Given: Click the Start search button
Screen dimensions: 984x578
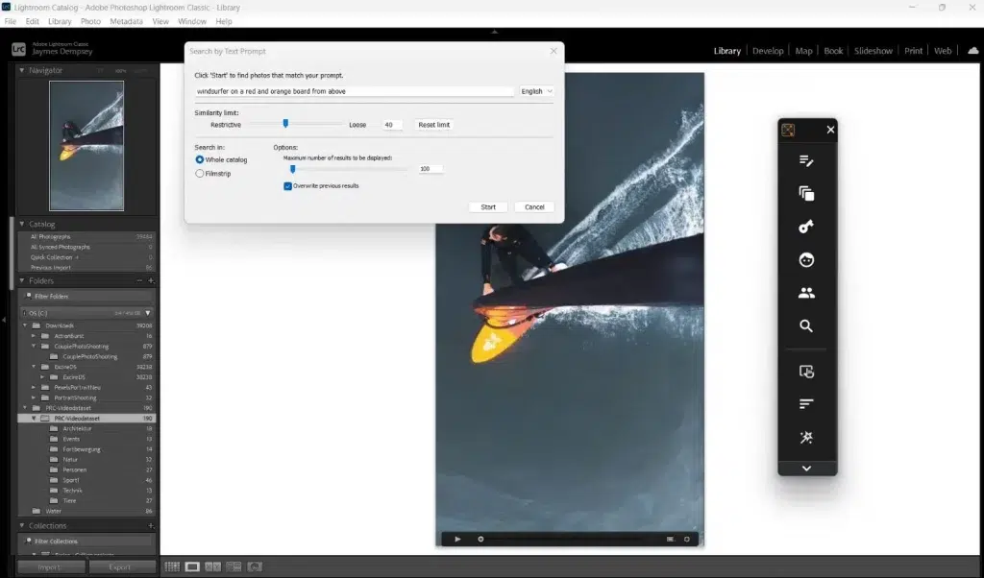Looking at the screenshot, I should 487,206.
